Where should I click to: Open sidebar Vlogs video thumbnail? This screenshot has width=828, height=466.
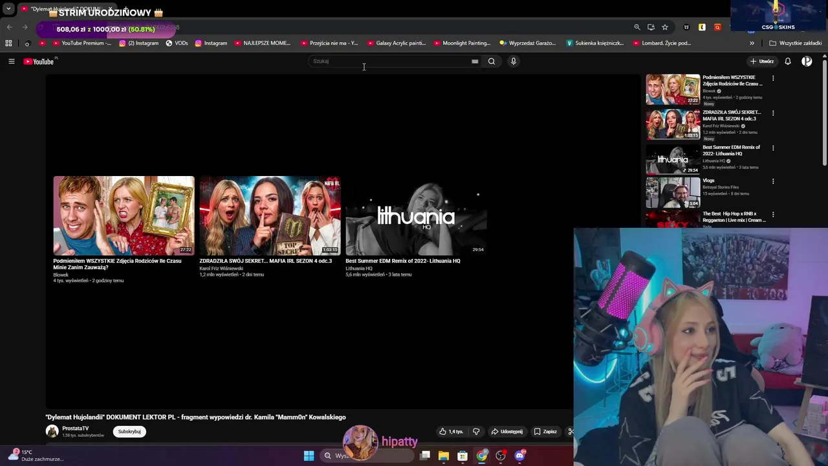pos(673,192)
